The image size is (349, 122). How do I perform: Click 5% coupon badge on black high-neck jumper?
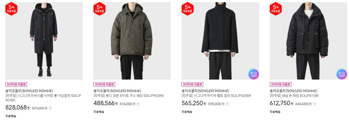[x=187, y=9]
